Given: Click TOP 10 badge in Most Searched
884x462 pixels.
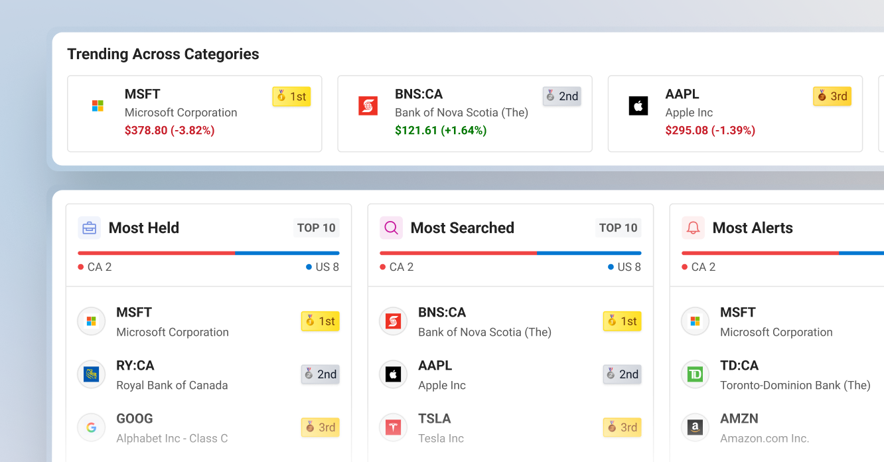Looking at the screenshot, I should click(x=618, y=228).
